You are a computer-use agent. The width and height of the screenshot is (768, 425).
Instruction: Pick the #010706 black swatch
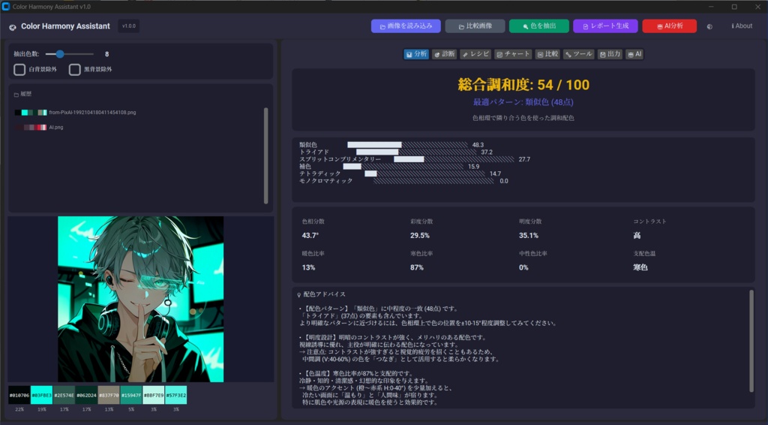pos(19,395)
